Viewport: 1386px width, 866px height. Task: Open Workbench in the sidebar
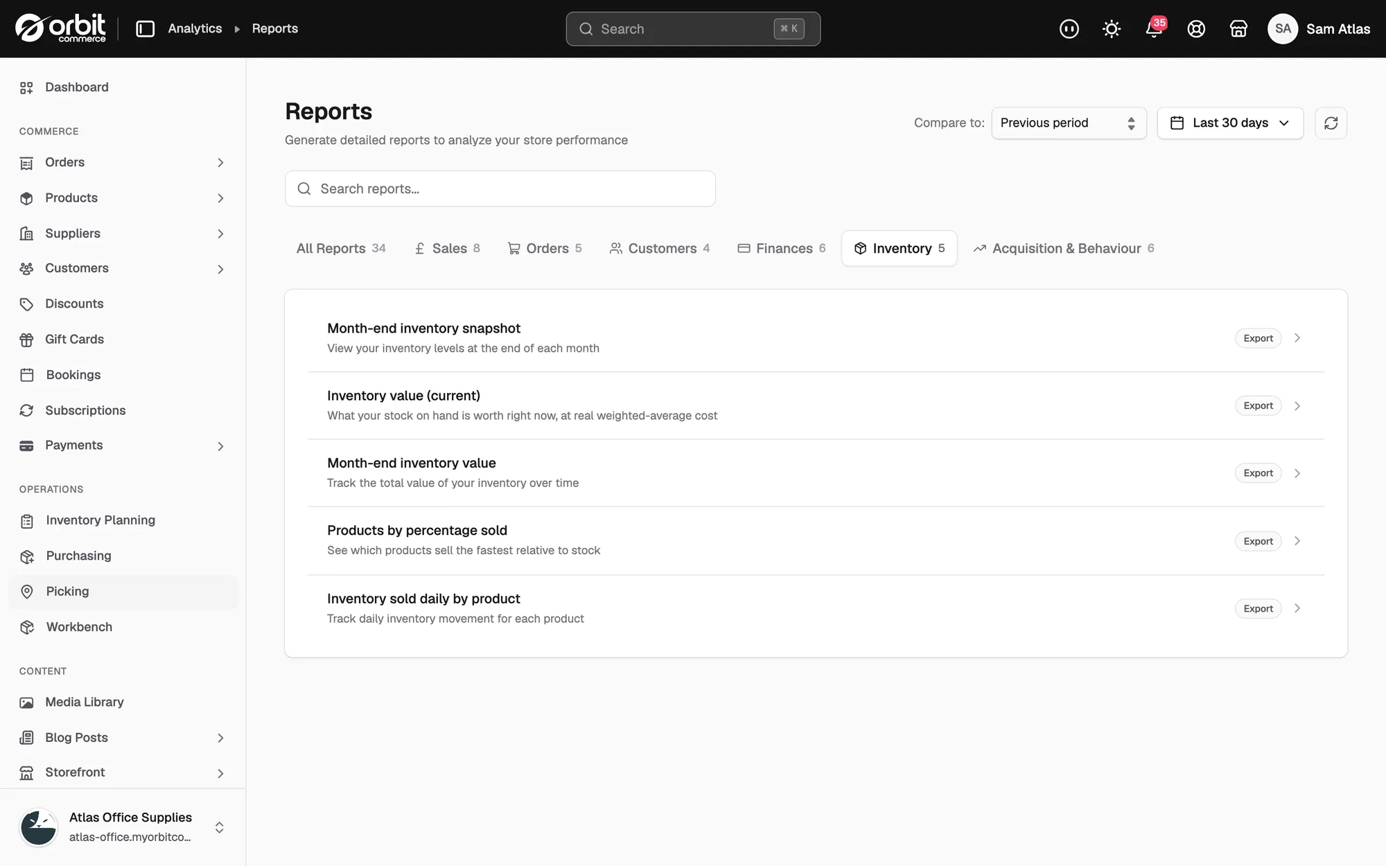point(123,627)
